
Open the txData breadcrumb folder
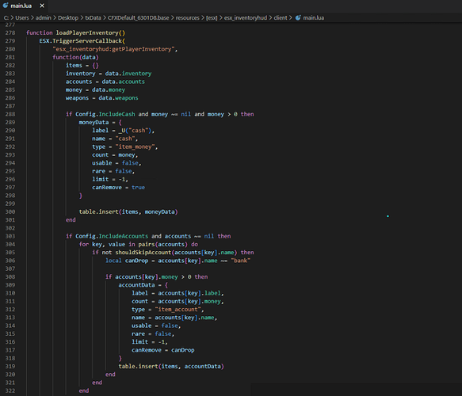click(93, 18)
